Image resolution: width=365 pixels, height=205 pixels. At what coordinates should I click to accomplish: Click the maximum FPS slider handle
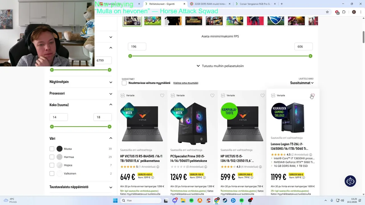pos(311,56)
